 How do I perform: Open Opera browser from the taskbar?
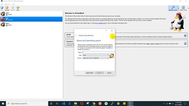82,103
